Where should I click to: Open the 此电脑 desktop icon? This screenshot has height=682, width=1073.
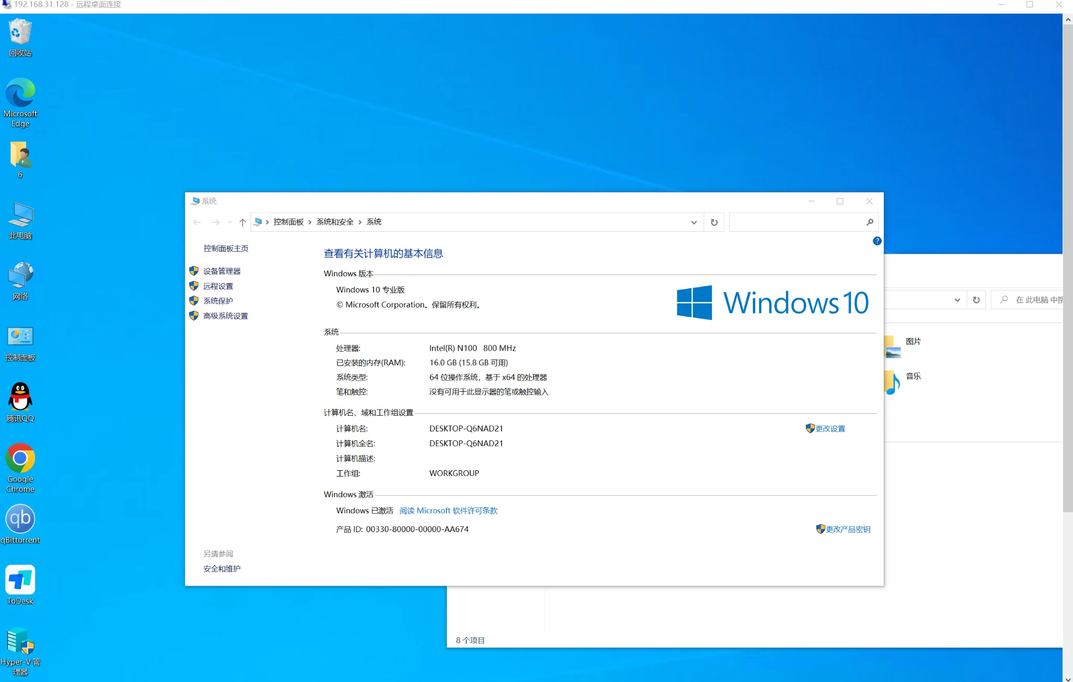point(20,221)
